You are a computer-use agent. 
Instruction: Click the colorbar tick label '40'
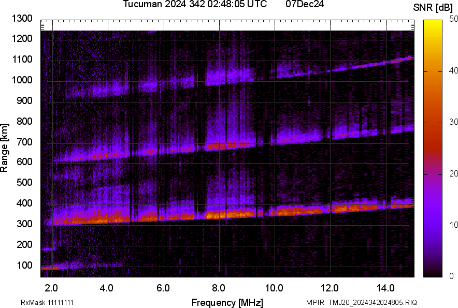coord(454,70)
